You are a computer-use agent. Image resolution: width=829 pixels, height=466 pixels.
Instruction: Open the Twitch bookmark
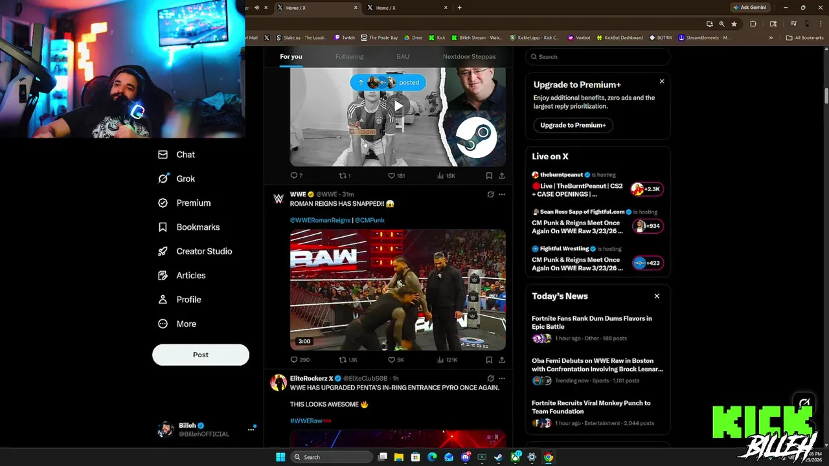pyautogui.click(x=345, y=38)
